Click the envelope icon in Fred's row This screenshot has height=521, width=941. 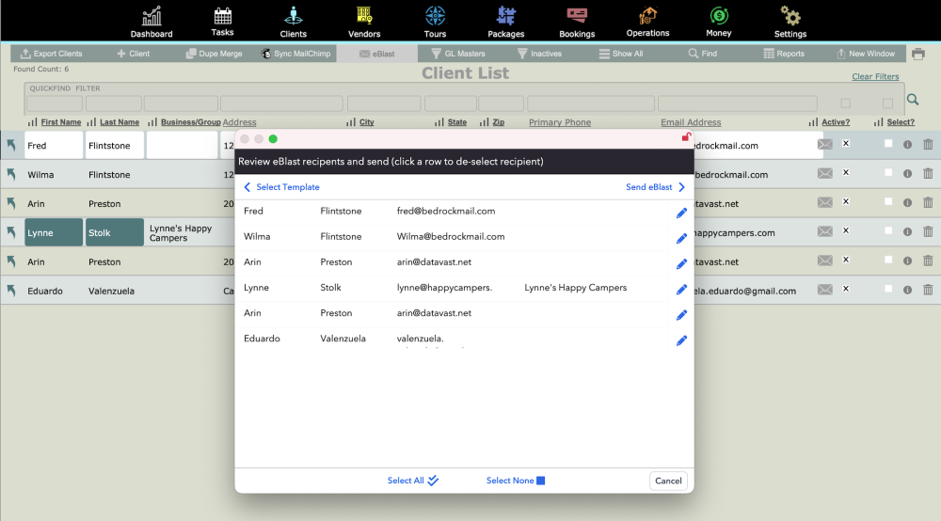click(x=825, y=144)
